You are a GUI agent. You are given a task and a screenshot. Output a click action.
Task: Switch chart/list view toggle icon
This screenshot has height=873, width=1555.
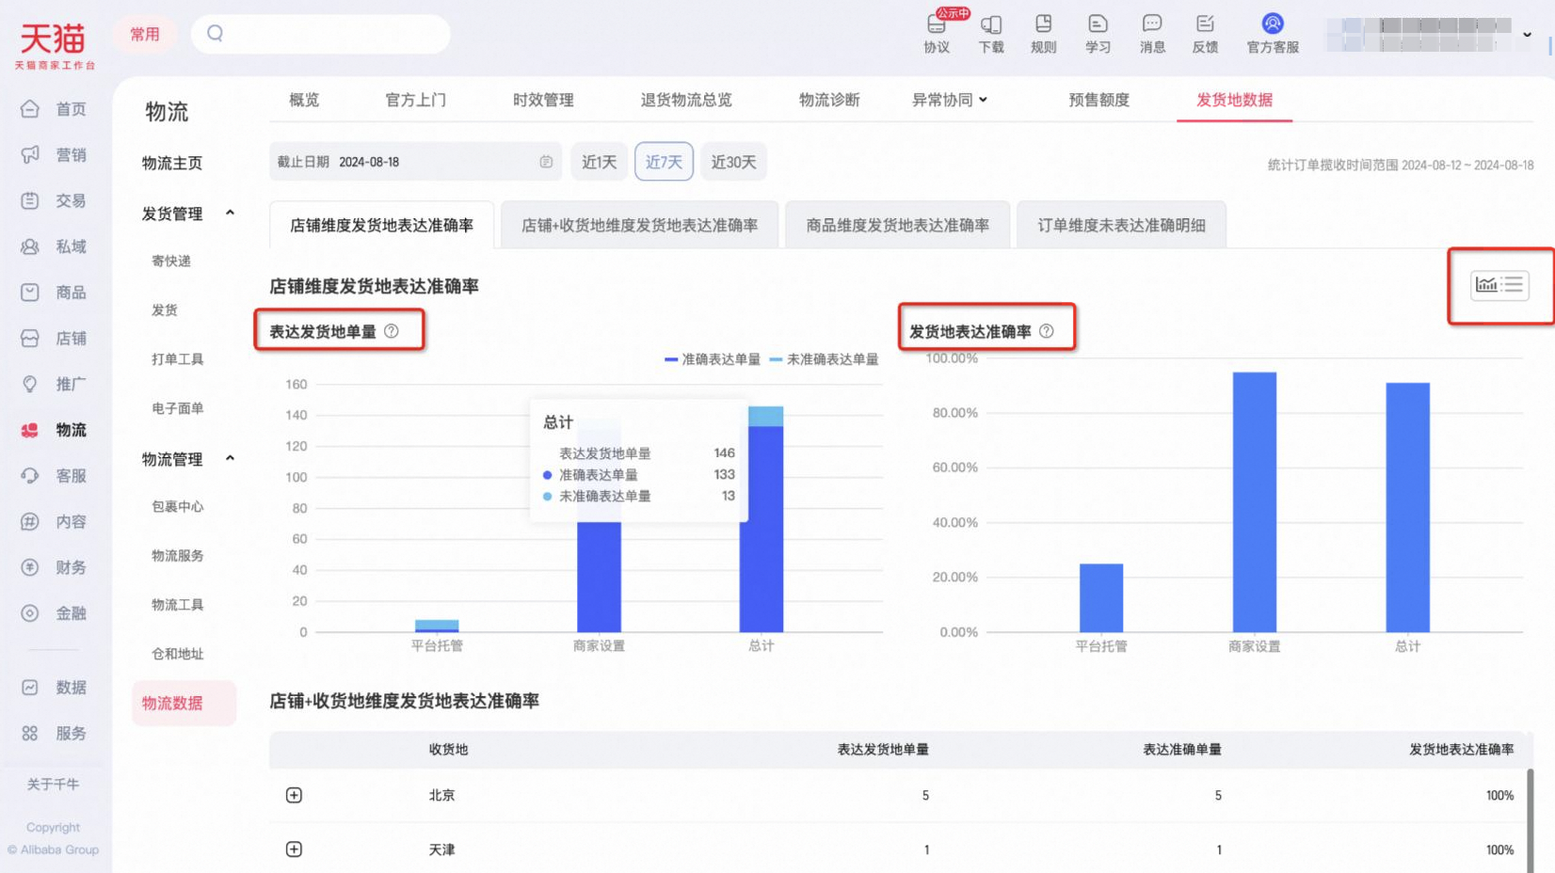(x=1499, y=284)
